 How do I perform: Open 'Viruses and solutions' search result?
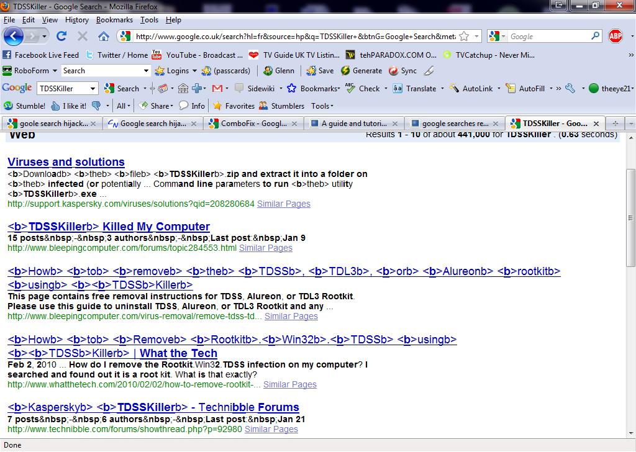(x=66, y=162)
